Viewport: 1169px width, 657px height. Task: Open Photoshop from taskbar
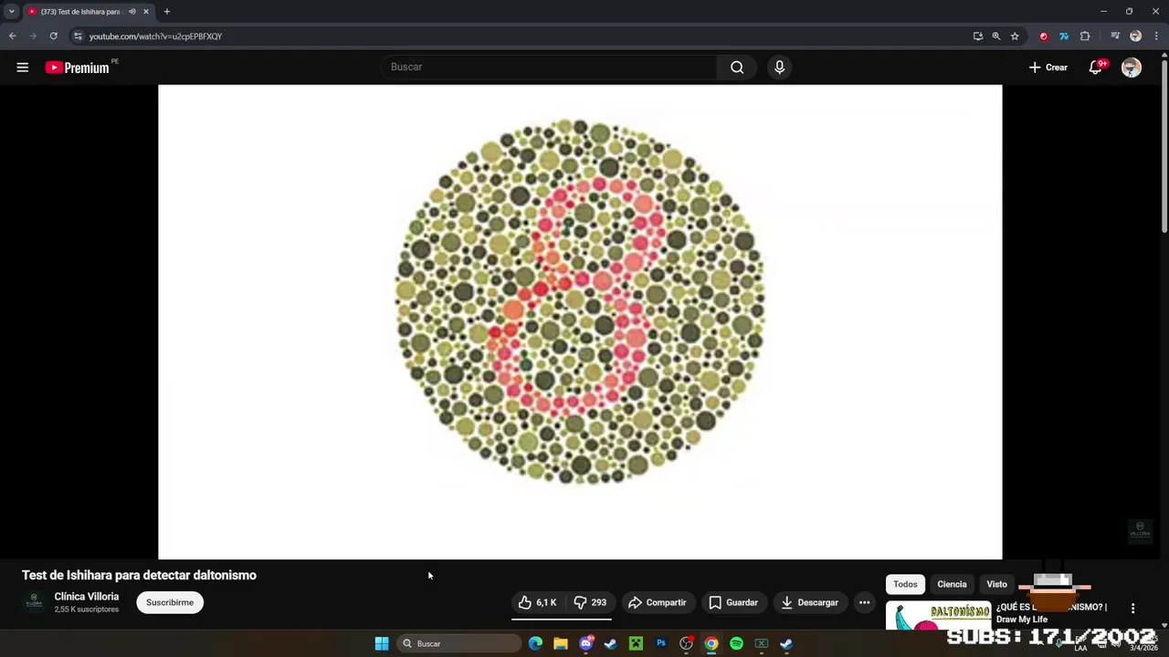(661, 643)
